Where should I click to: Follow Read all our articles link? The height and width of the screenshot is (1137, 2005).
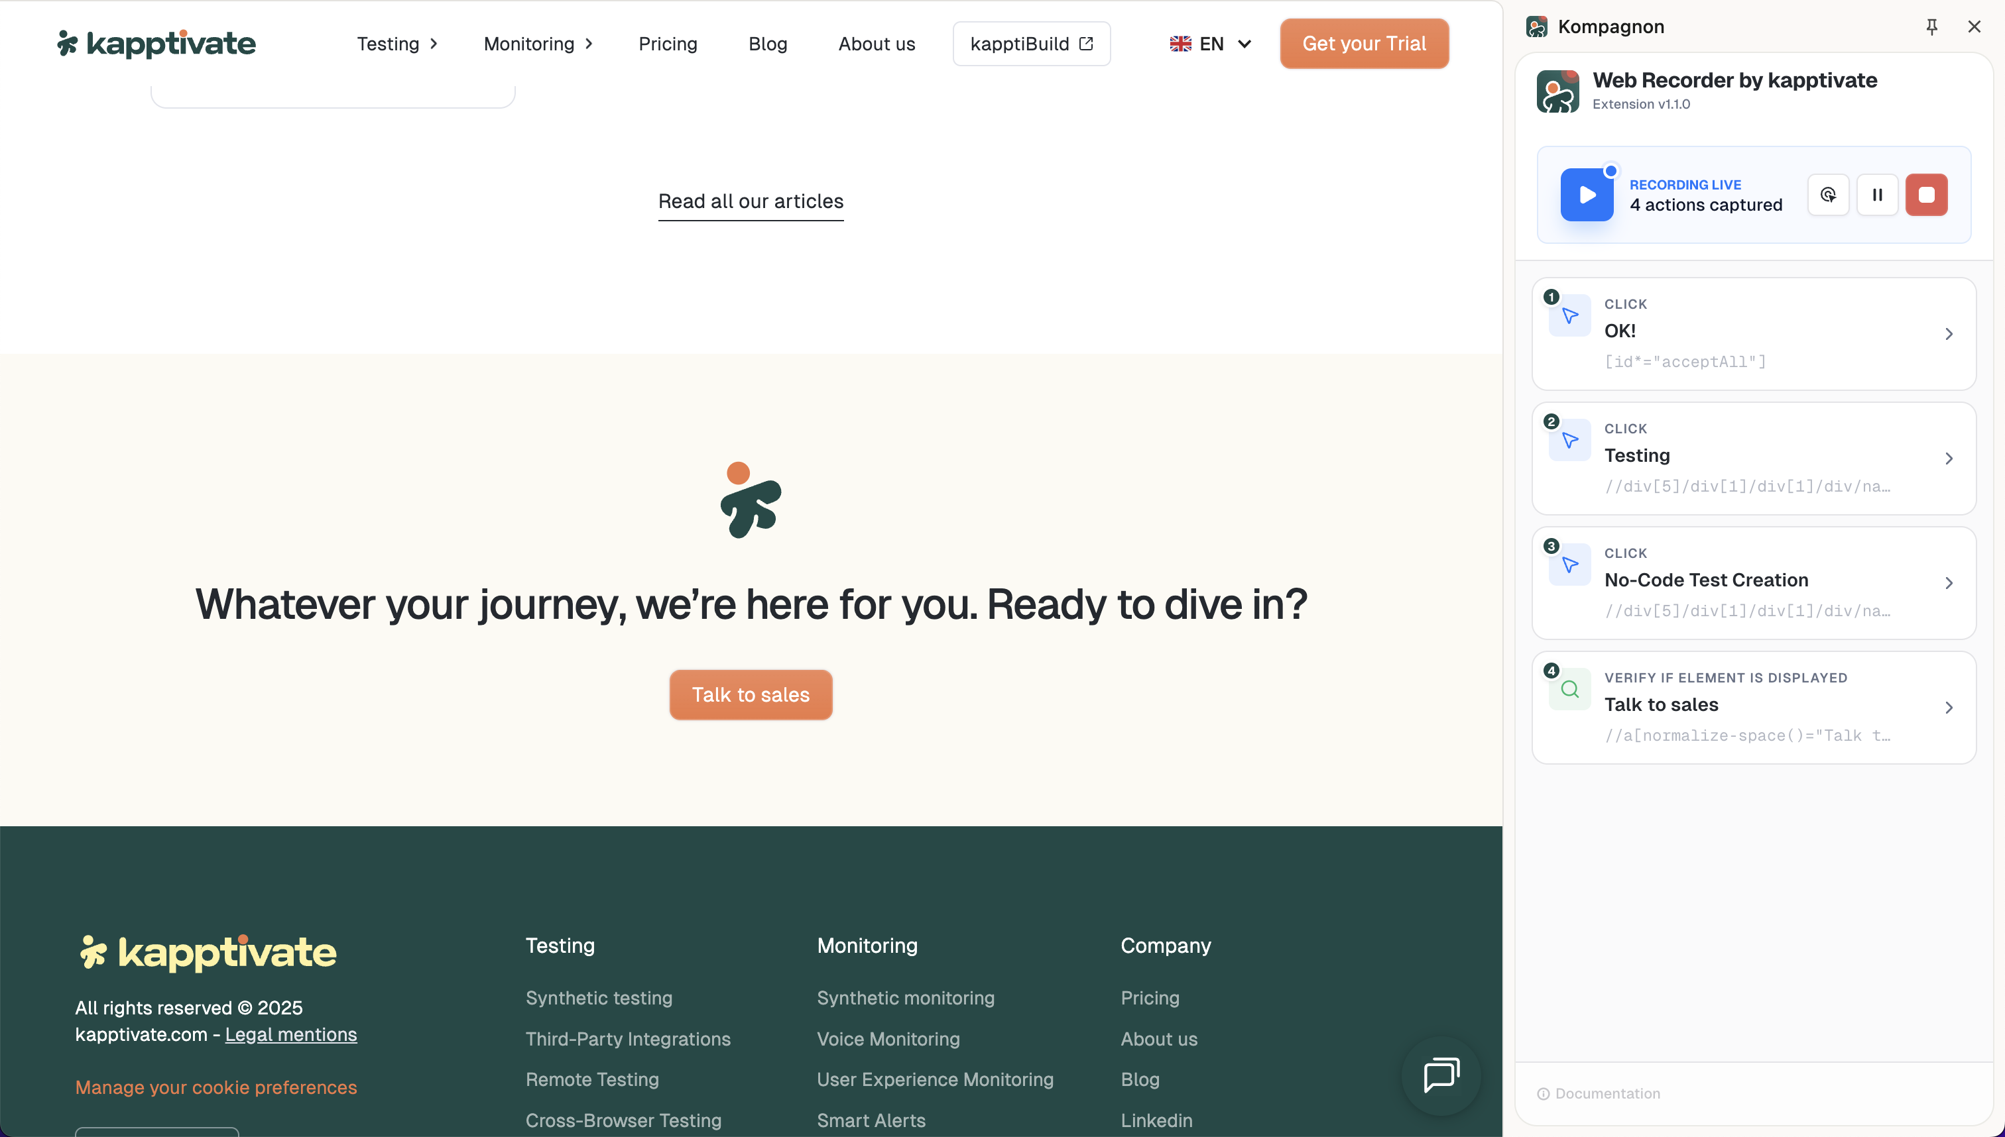750,201
